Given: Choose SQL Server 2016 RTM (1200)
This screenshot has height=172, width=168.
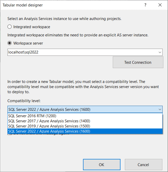Looking at the screenshot, I should pyautogui.click(x=85, y=116).
